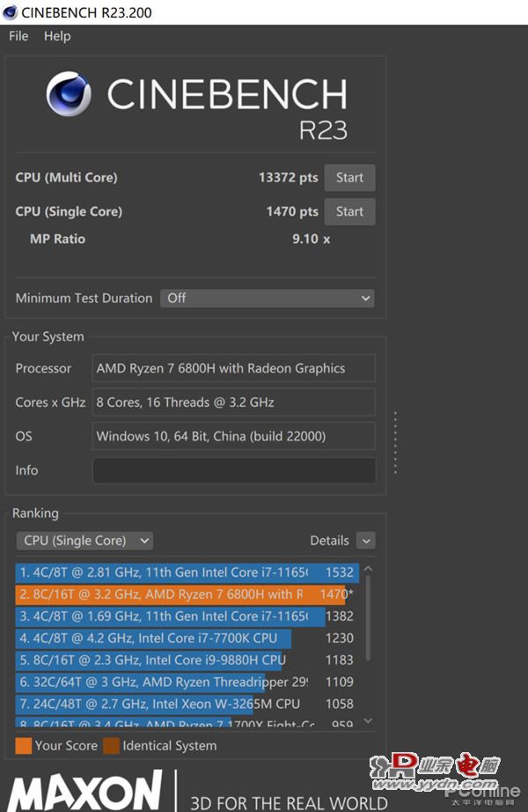Open the CPU (Single Core) ranking dropdown
The height and width of the screenshot is (812, 528).
[x=84, y=541]
